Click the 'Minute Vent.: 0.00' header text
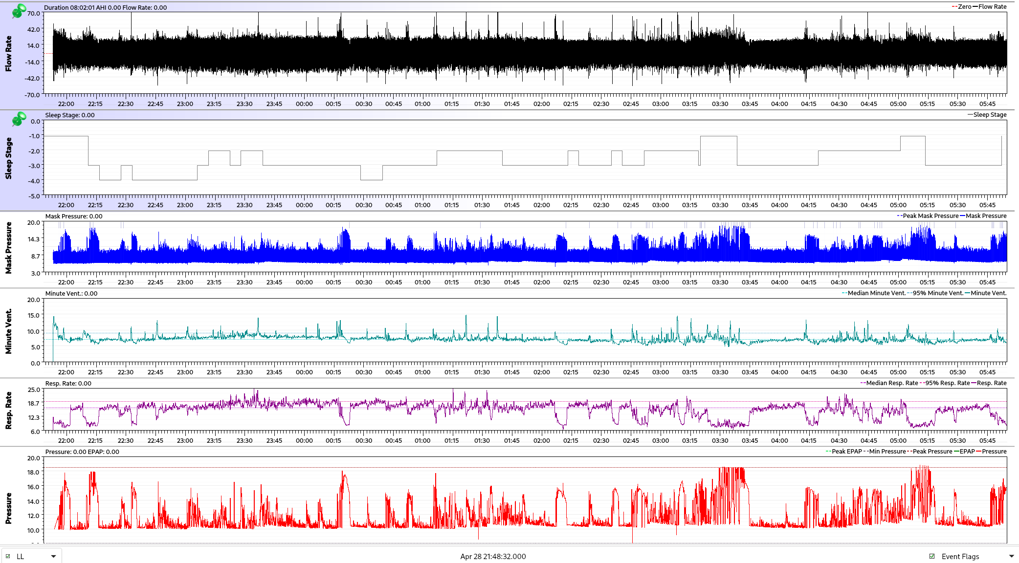This screenshot has height=563, width=1019. [x=71, y=293]
